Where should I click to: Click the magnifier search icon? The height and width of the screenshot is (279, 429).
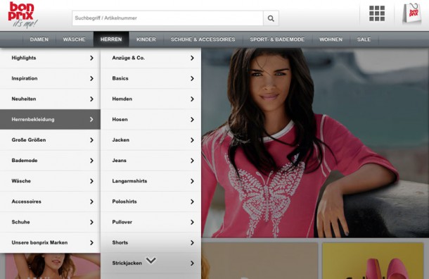pos(271,18)
